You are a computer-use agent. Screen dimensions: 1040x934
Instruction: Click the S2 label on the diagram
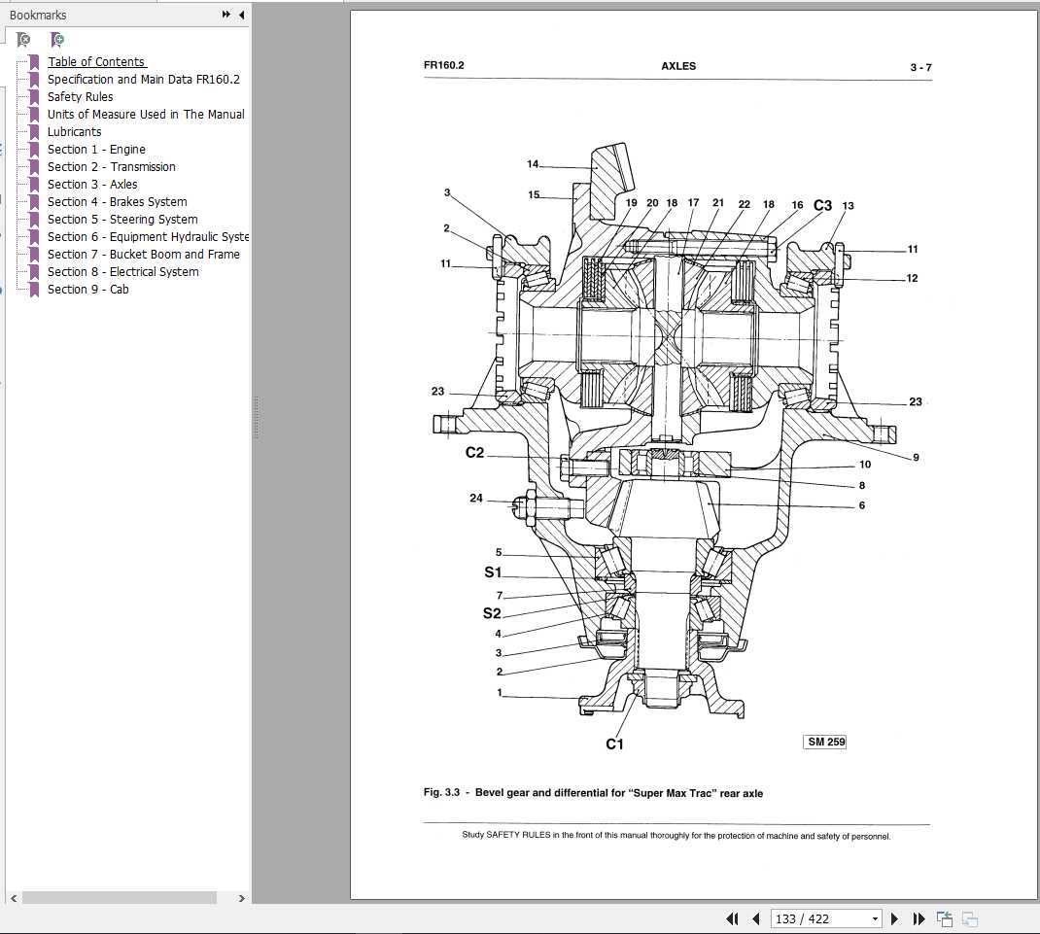click(x=492, y=613)
